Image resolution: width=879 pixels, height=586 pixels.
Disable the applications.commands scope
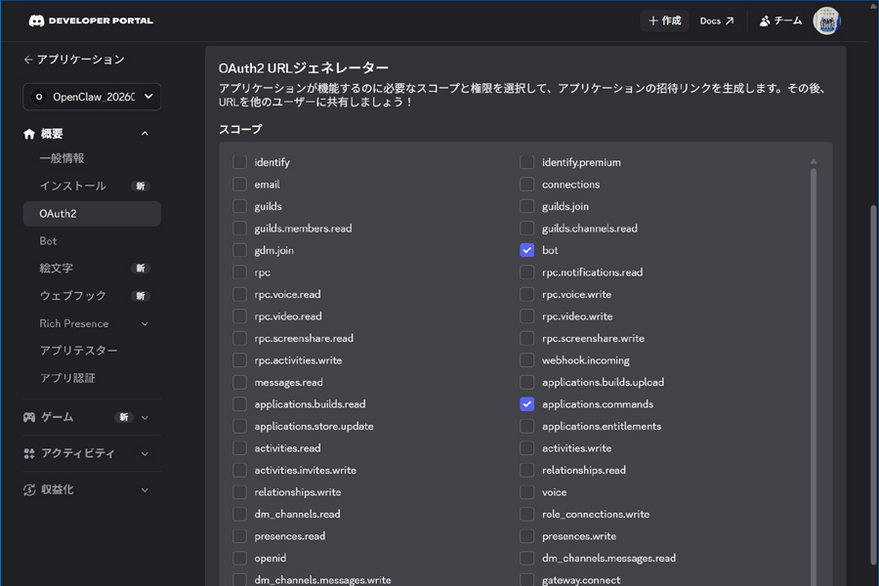pos(527,403)
